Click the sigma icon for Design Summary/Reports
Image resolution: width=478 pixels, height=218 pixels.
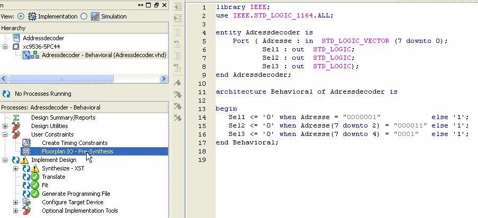[16, 117]
